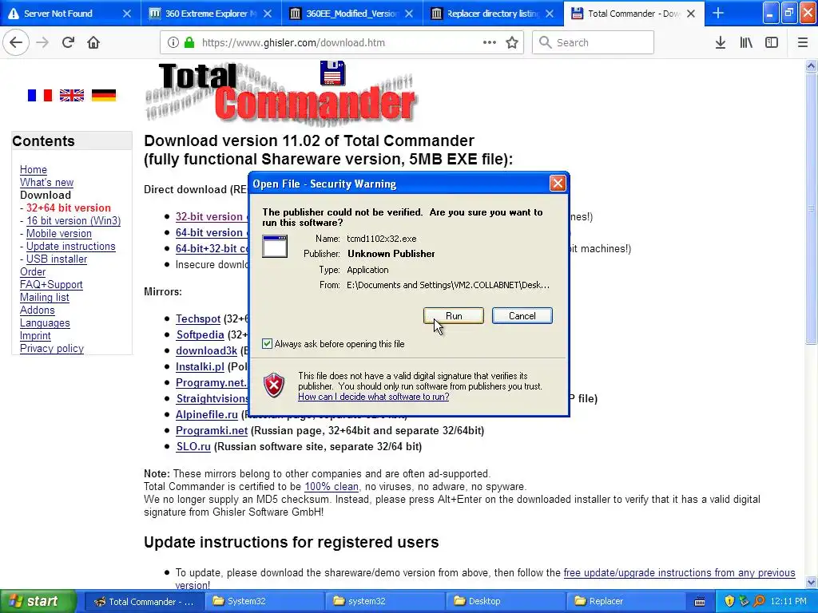Click the keyboard icon in taskbar

[x=700, y=602]
